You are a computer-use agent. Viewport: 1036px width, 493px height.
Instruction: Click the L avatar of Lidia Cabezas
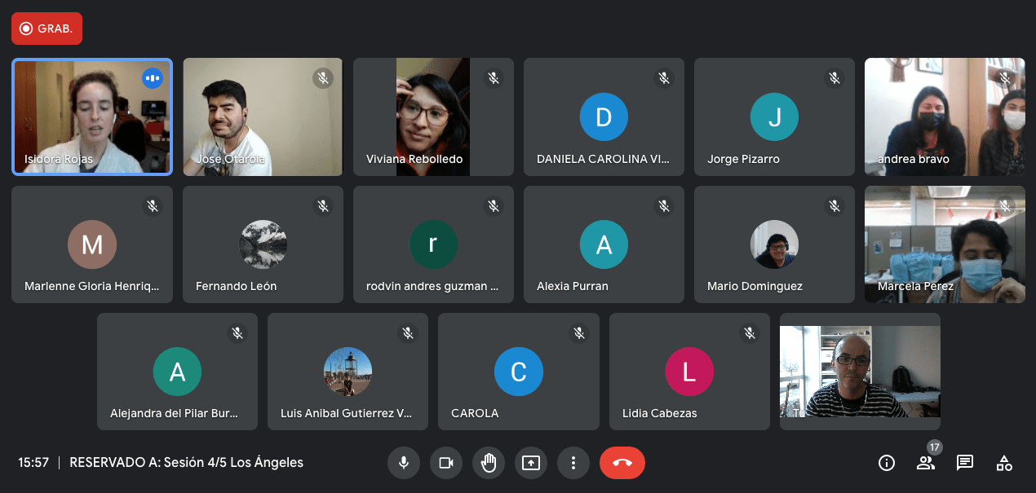click(x=689, y=372)
